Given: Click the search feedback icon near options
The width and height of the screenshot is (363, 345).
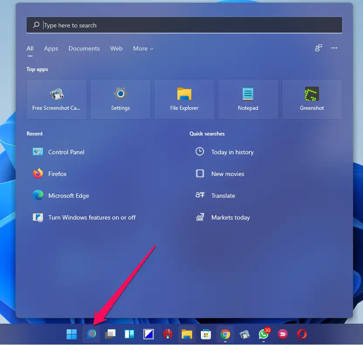Looking at the screenshot, I should tap(318, 48).
